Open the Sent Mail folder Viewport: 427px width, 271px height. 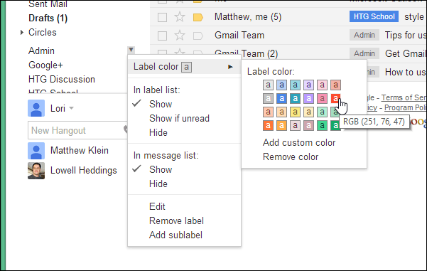(48, 4)
